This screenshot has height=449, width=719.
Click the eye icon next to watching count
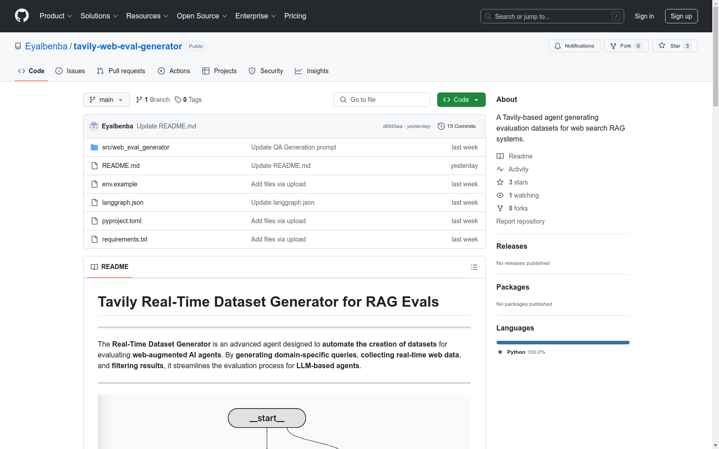click(x=500, y=195)
